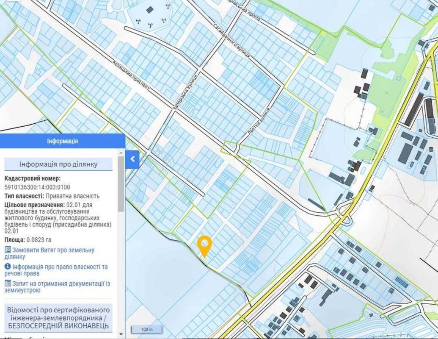Expand Відомості про сертифікованого інженера-землевпорядника section
Screen dimensions: 438x339
pos(58,318)
